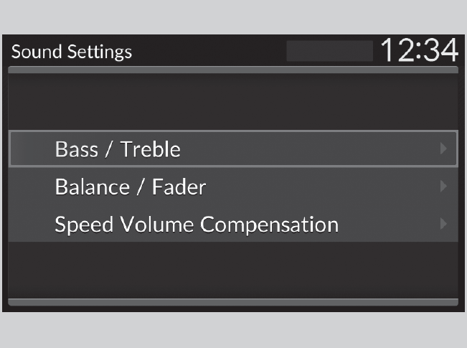The image size is (467, 348).
Task: Click the gray bar under the header
Action: click(x=232, y=70)
